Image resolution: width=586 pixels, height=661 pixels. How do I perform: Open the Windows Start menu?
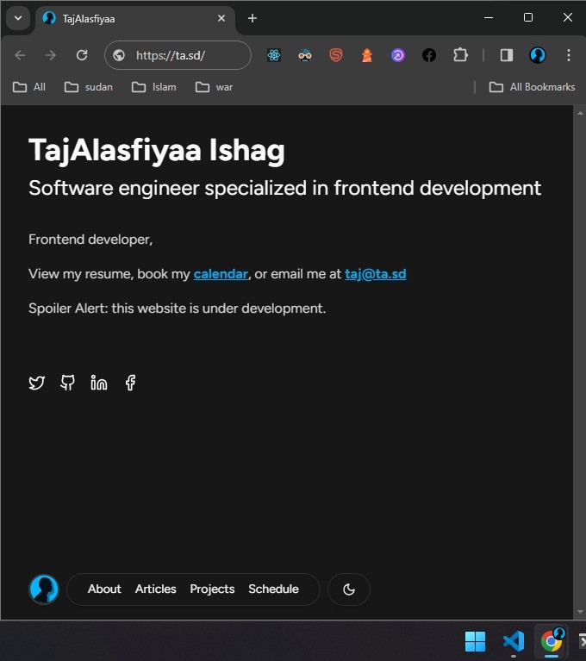tap(475, 641)
